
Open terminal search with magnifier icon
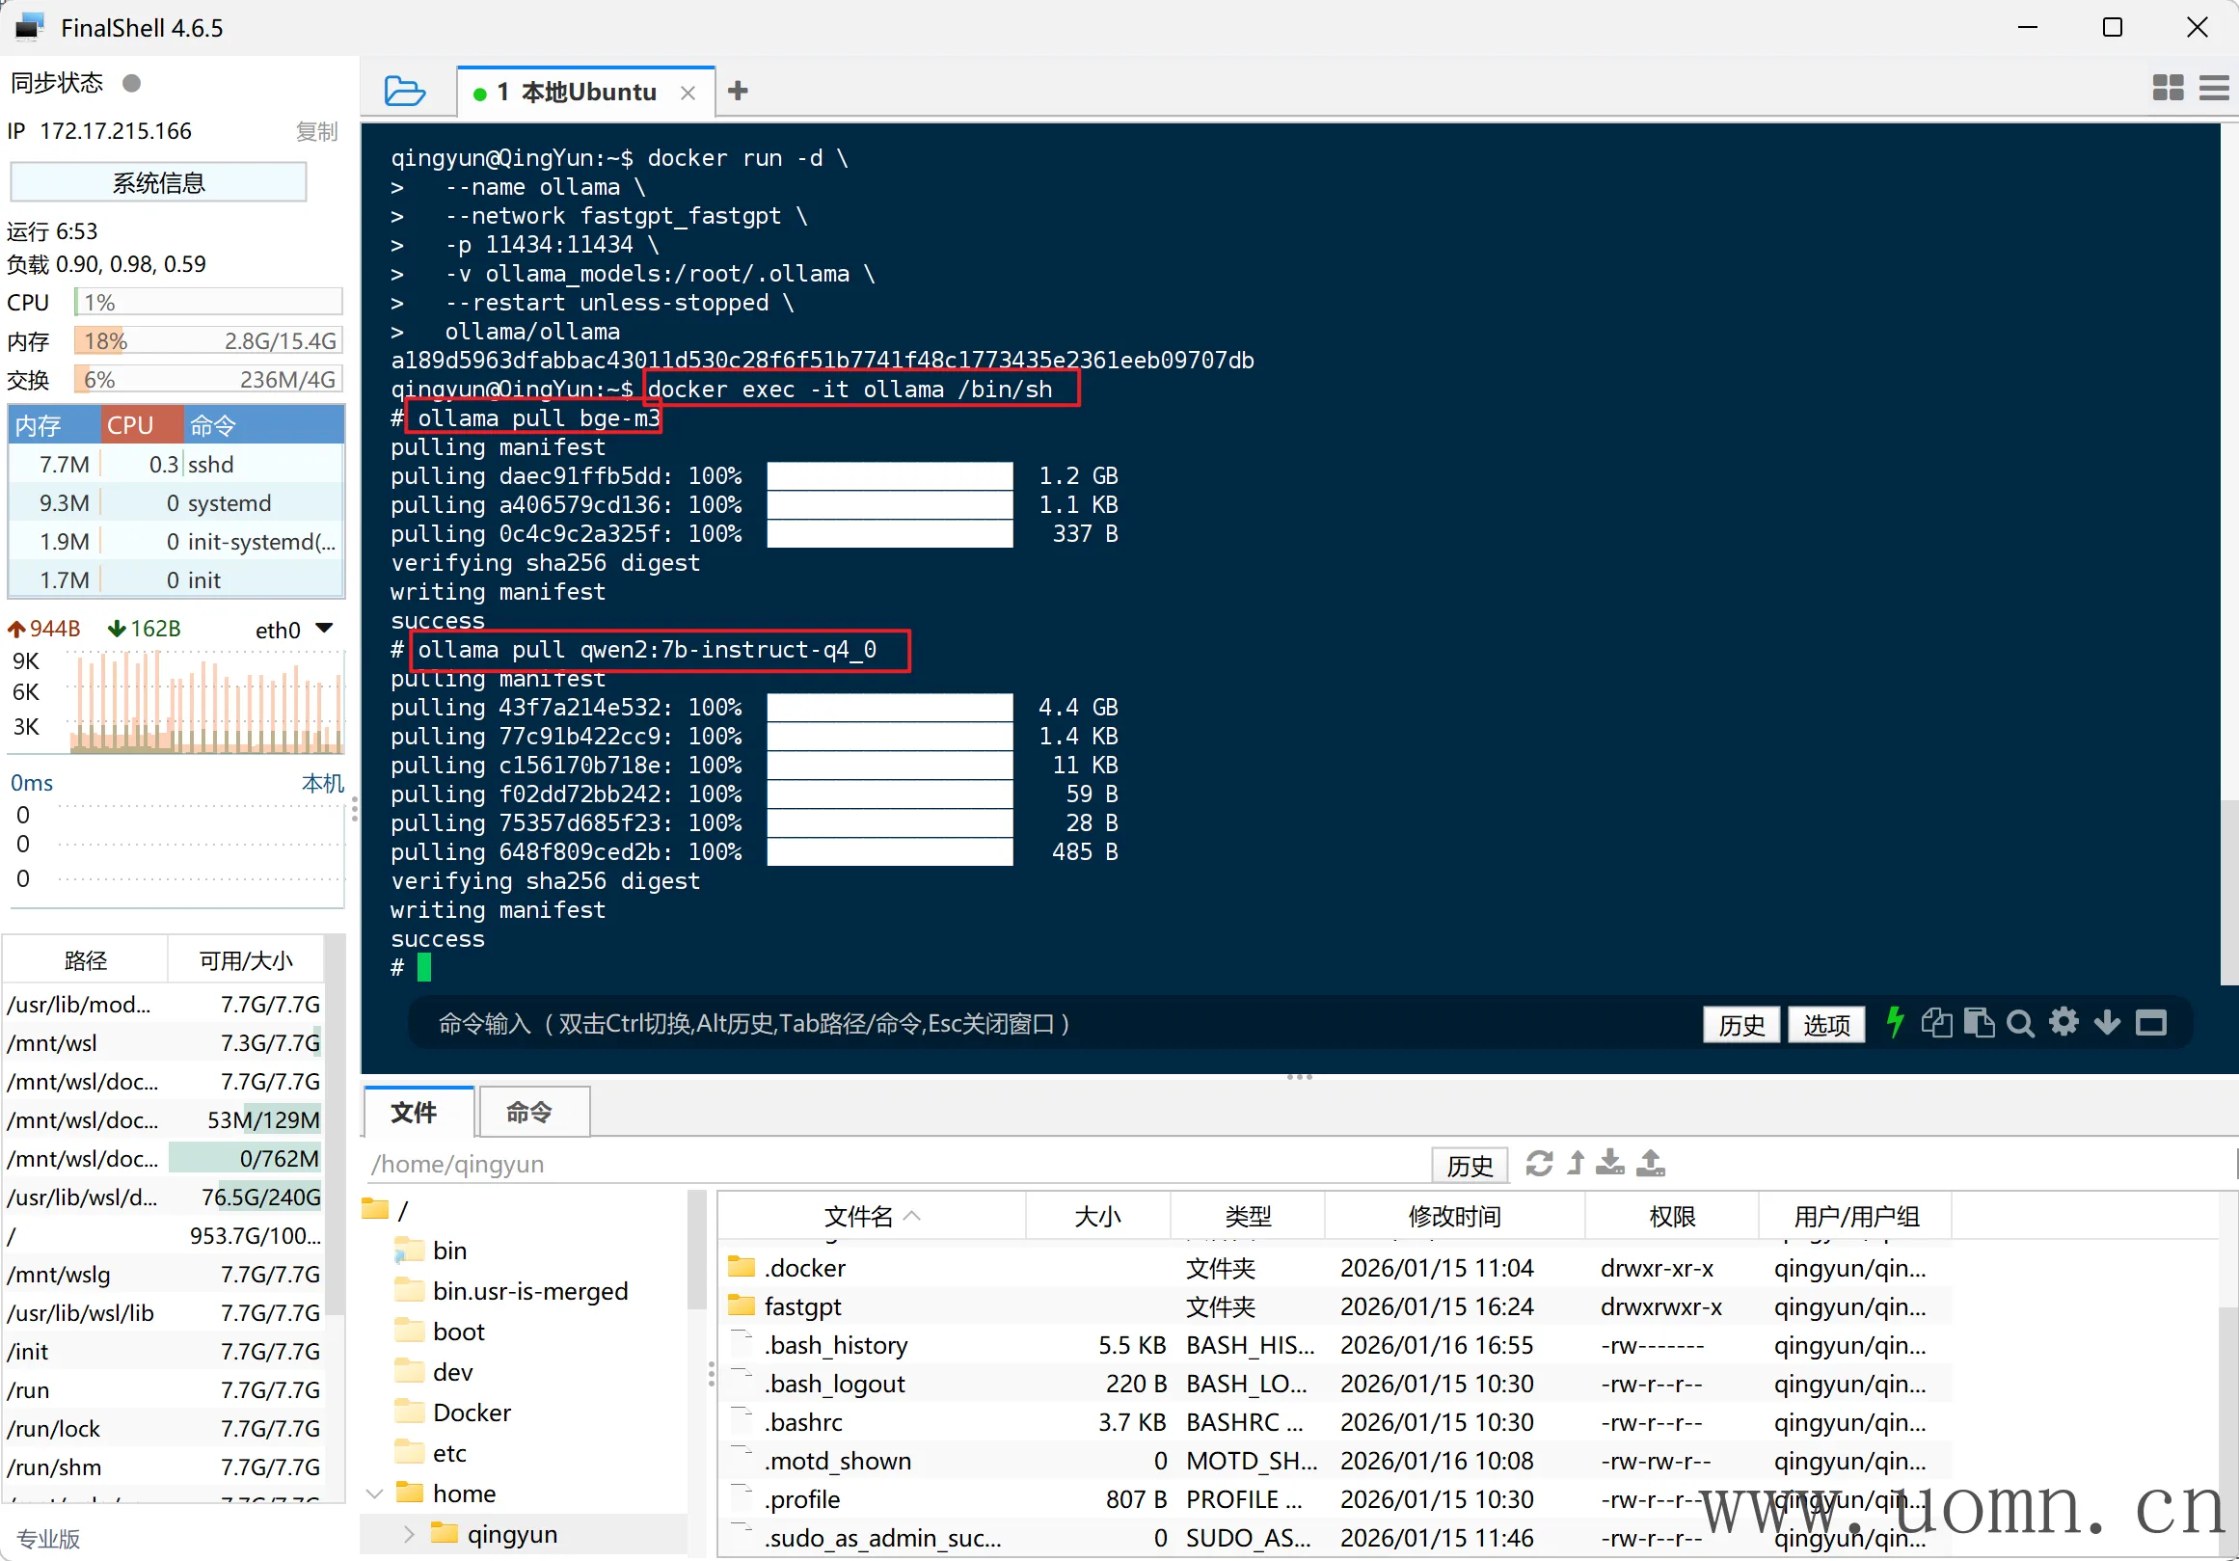click(2020, 1024)
